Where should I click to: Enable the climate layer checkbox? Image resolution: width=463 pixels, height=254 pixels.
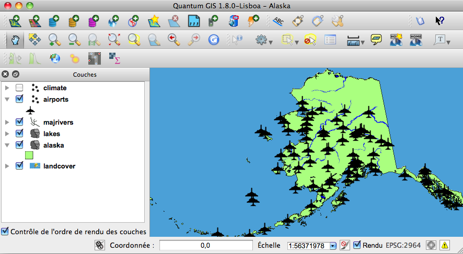pos(19,88)
